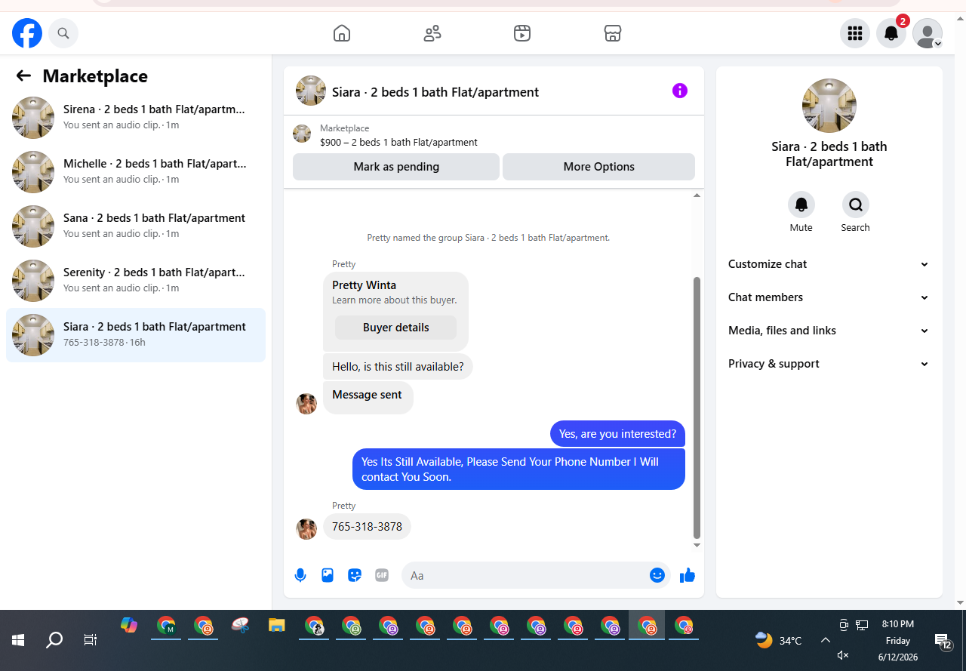Click the back arrow beside Marketplace

tap(23, 75)
